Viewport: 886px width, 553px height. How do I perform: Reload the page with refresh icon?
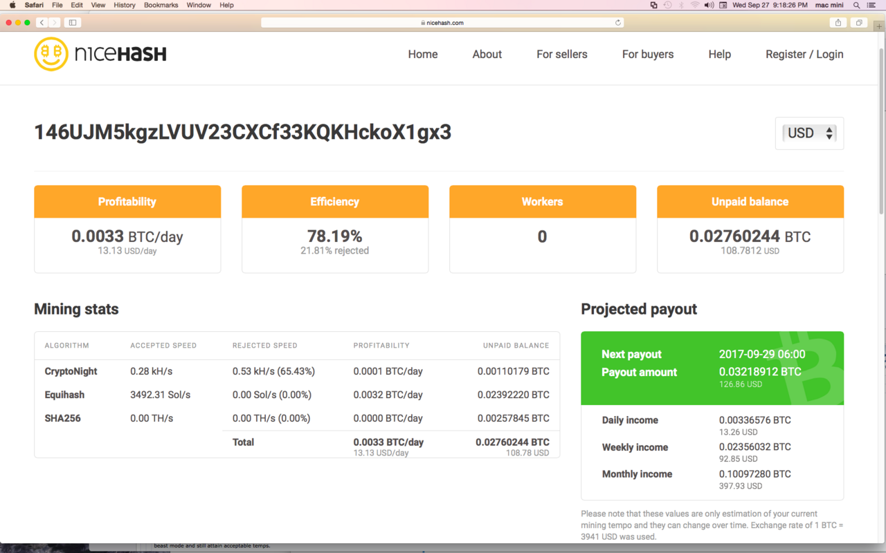(618, 23)
